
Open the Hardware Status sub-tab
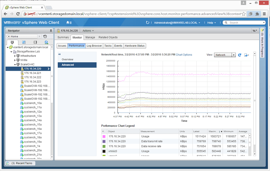coord(135,46)
